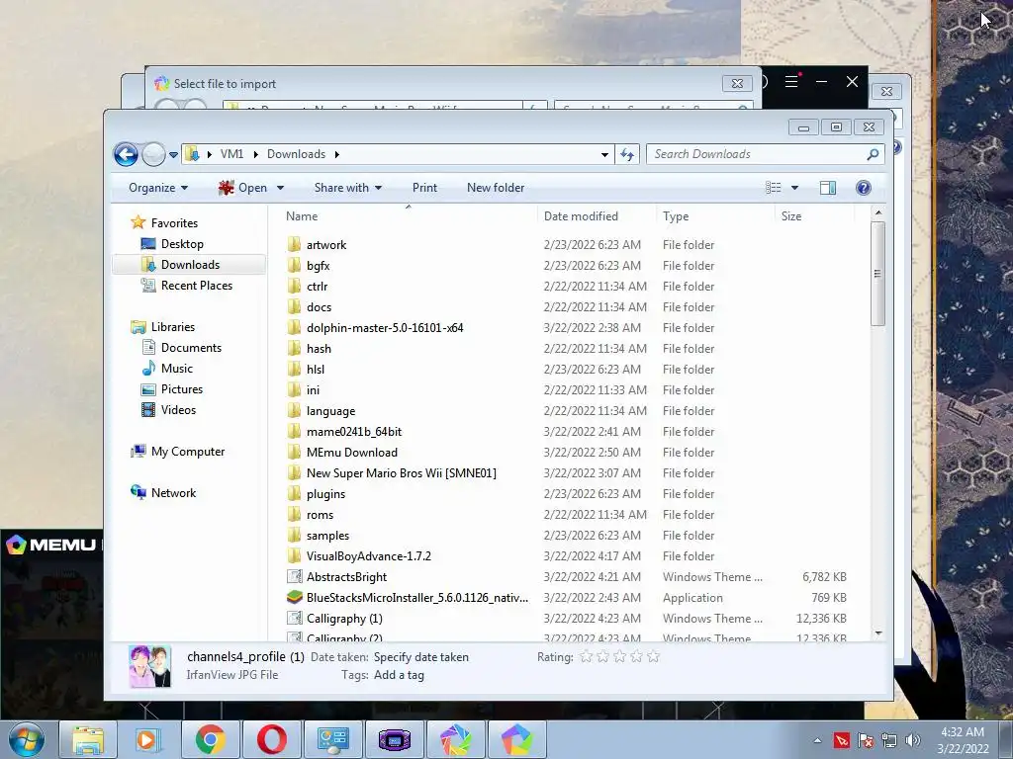Click New folder button
Screen dimensions: 1013x759
tap(496, 188)
